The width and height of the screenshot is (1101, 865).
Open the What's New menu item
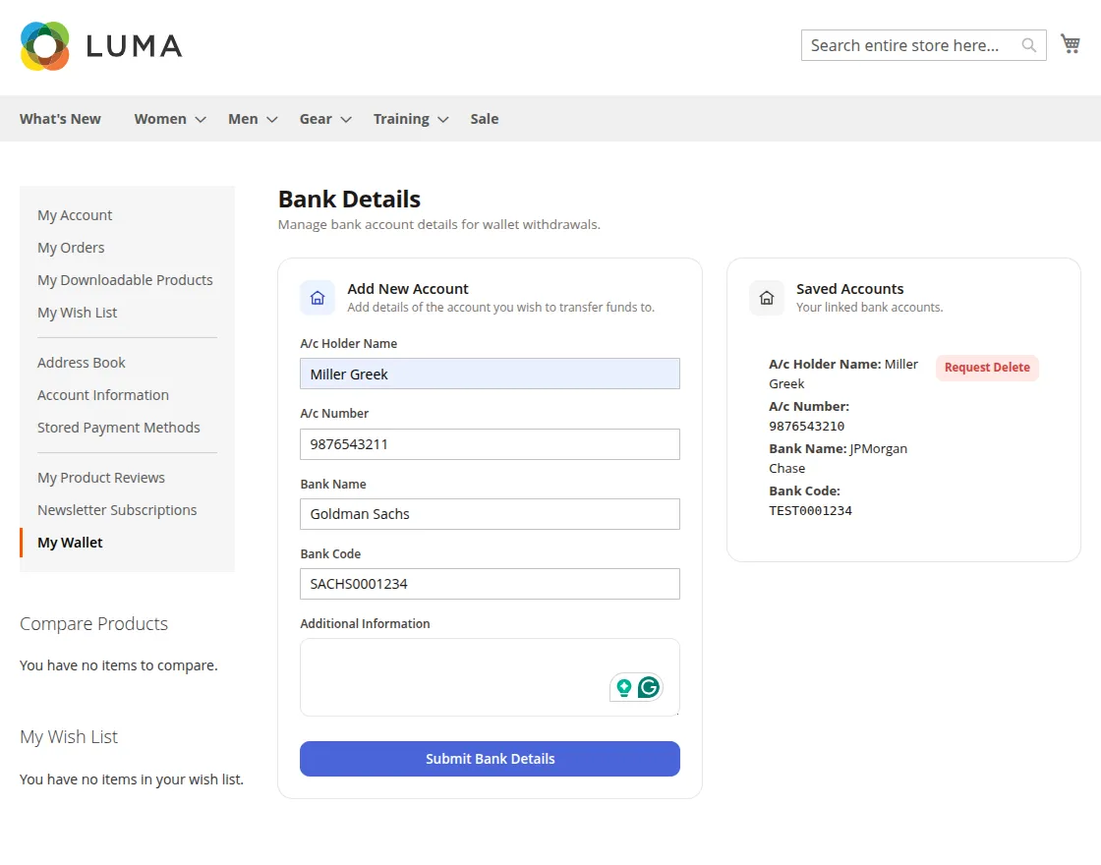(x=60, y=119)
